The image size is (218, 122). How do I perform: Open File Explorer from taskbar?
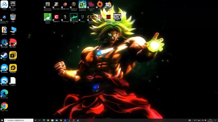point(48,120)
